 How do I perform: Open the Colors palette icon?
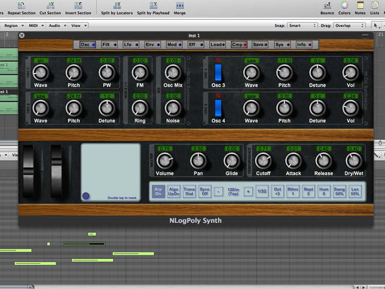pos(344,5)
